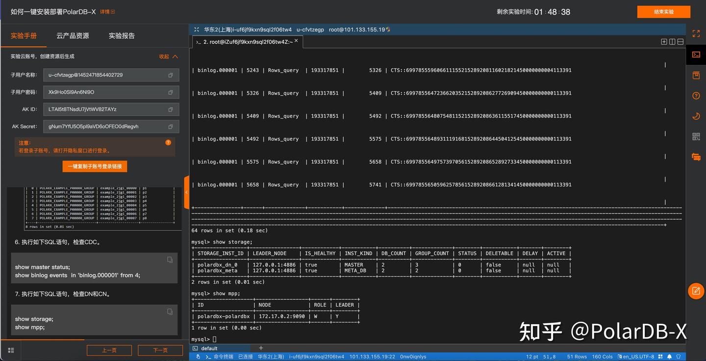Click the help question-mark icon on right sidebar
The height and width of the screenshot is (361, 706).
tap(696, 96)
